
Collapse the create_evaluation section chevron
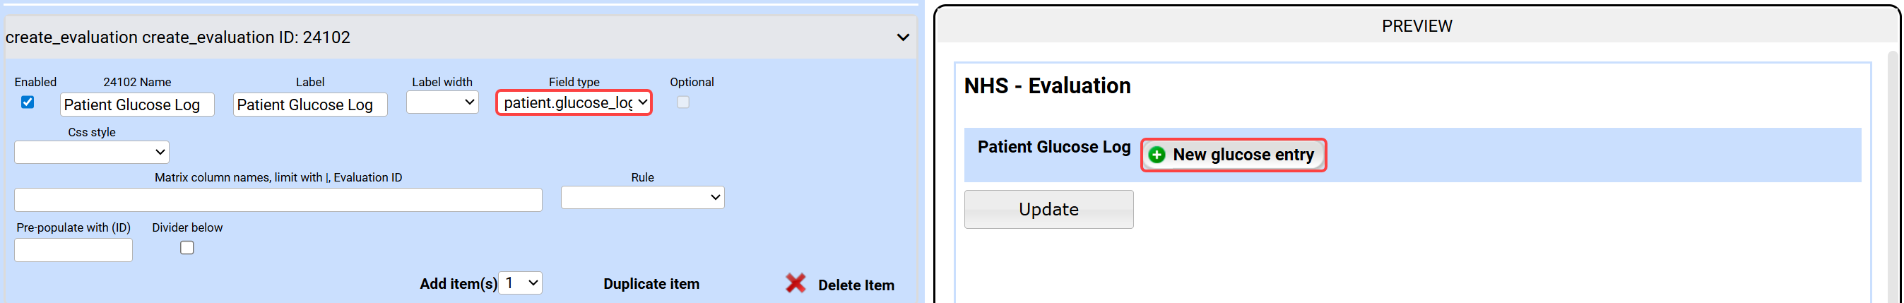(x=902, y=37)
